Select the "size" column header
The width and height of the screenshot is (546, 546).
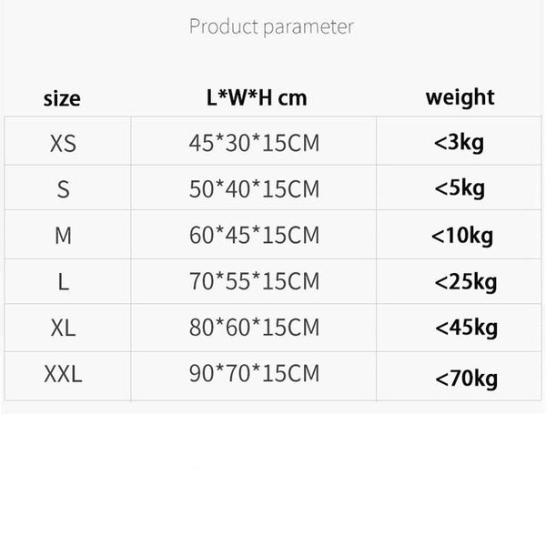(x=62, y=98)
